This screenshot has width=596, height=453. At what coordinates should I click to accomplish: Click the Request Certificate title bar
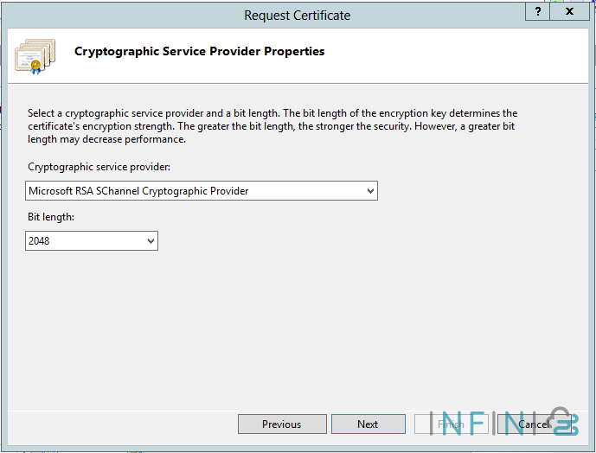[x=297, y=15]
